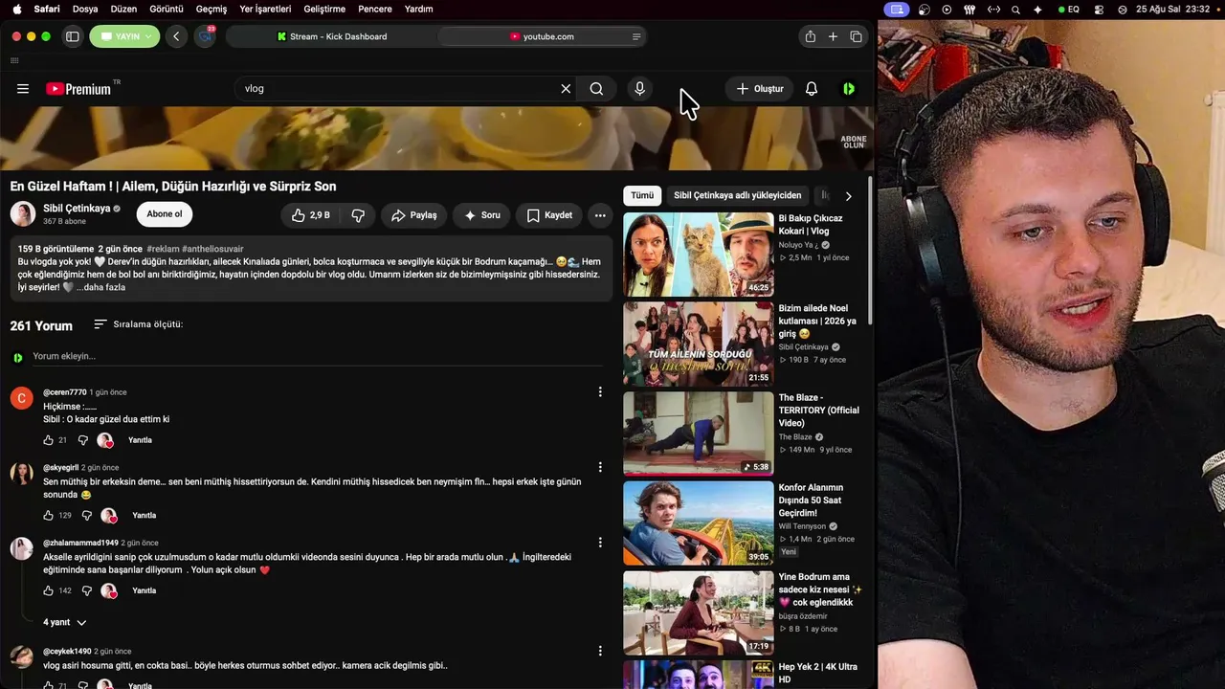The height and width of the screenshot is (689, 1225).
Task: Open the #reklam hashtag
Action: point(163,249)
